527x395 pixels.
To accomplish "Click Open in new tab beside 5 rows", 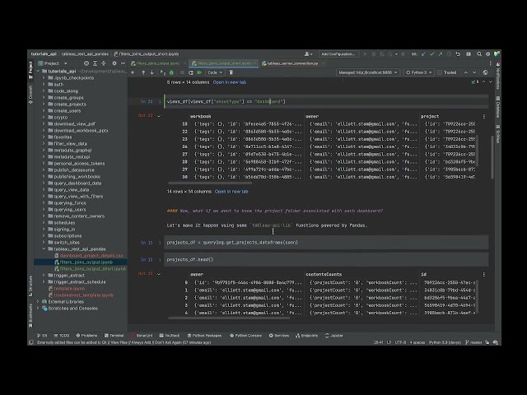I will (x=230, y=82).
